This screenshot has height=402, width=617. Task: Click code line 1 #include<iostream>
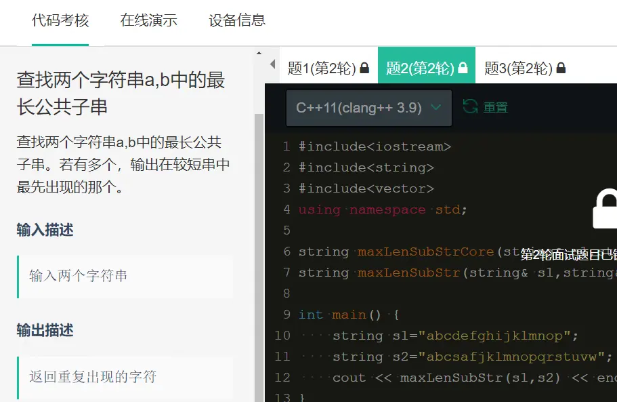pos(375,146)
